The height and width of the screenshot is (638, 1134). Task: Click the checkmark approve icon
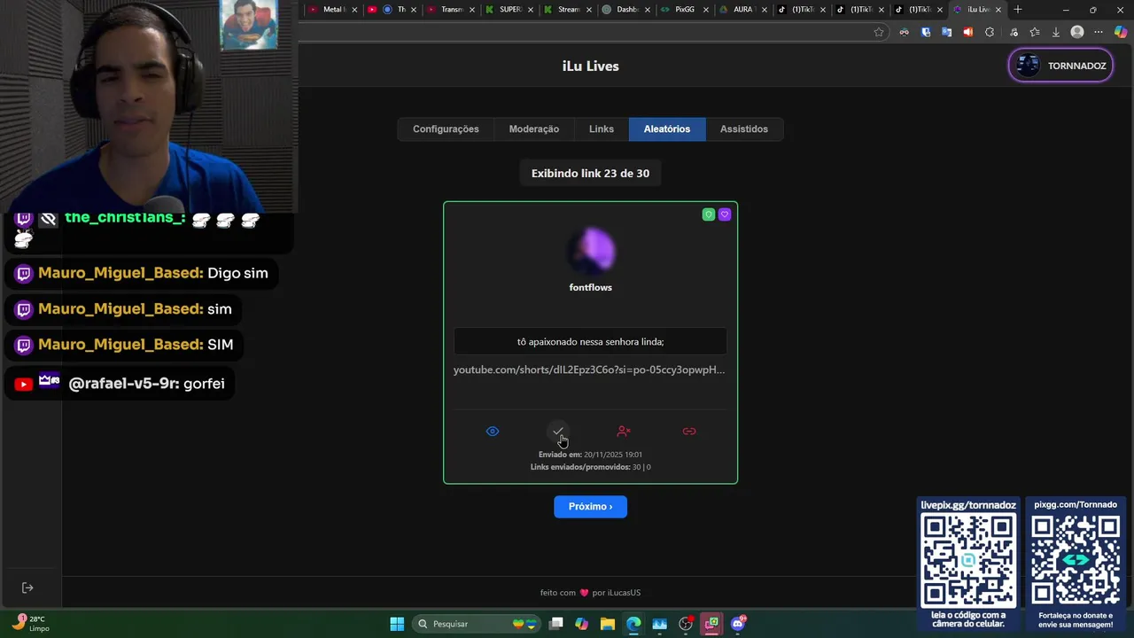pyautogui.click(x=558, y=432)
